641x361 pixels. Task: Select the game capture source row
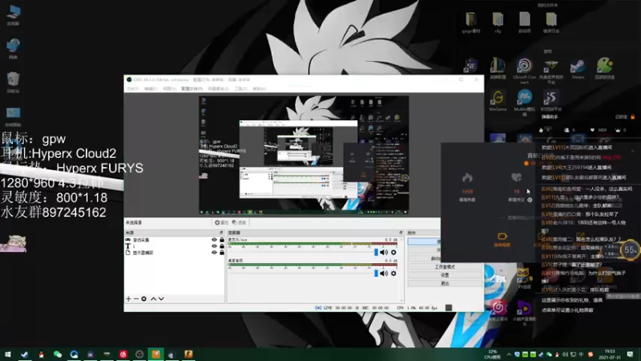click(x=175, y=240)
